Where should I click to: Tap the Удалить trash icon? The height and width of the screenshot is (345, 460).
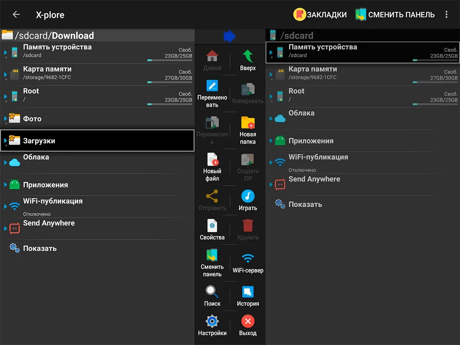(248, 225)
